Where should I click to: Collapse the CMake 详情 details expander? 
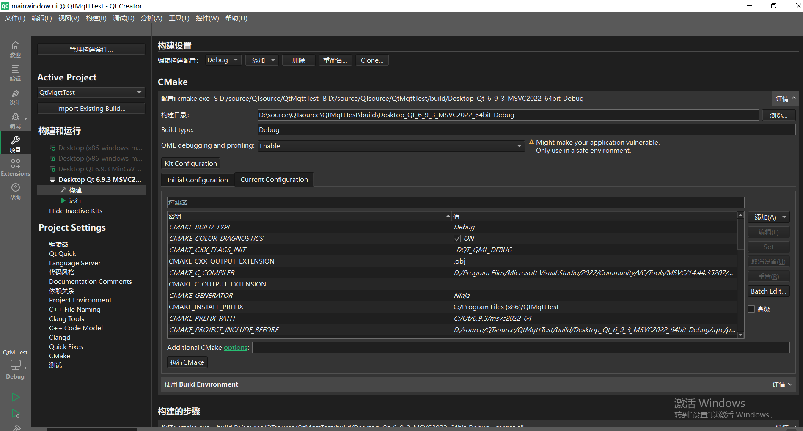[785, 98]
